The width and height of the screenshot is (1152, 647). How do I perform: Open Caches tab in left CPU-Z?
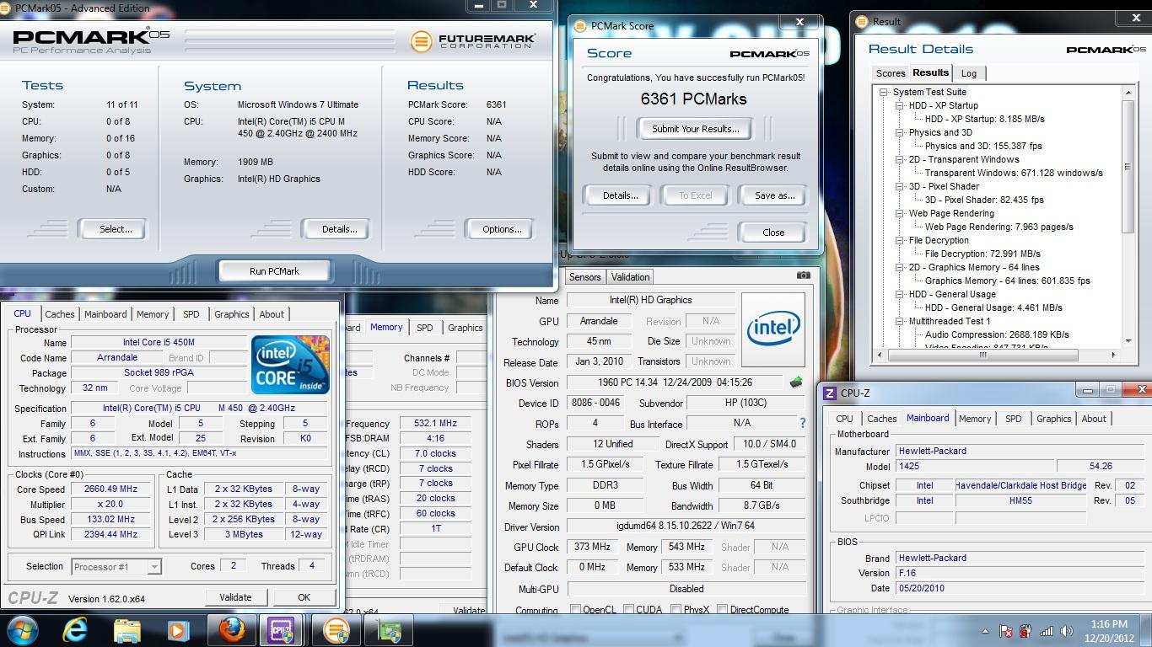[x=60, y=314]
